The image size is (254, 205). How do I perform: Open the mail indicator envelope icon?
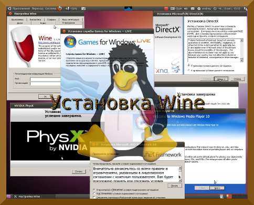(x=193, y=8)
